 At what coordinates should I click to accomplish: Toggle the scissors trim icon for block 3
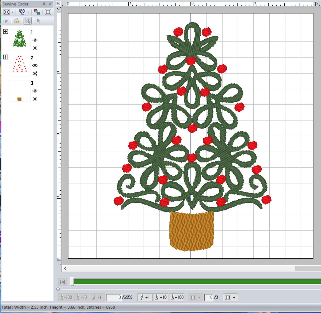tap(35, 99)
